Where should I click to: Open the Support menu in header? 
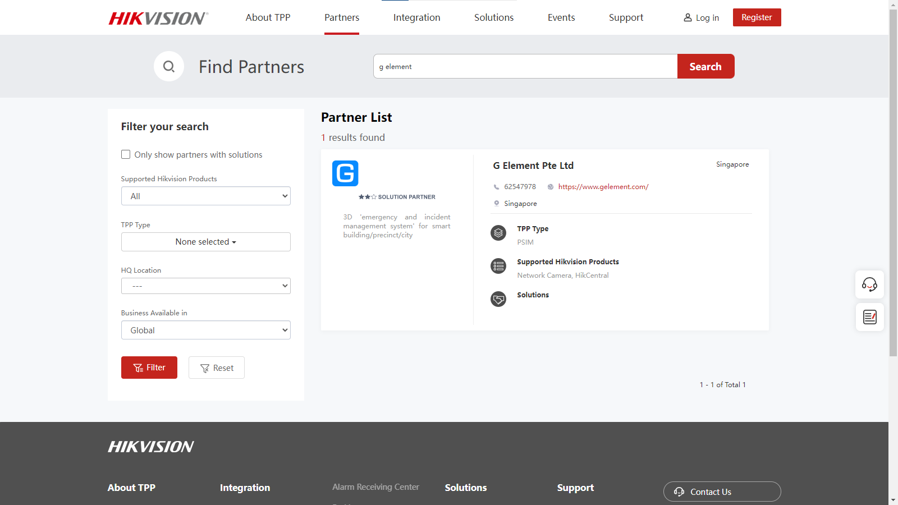coord(626,17)
